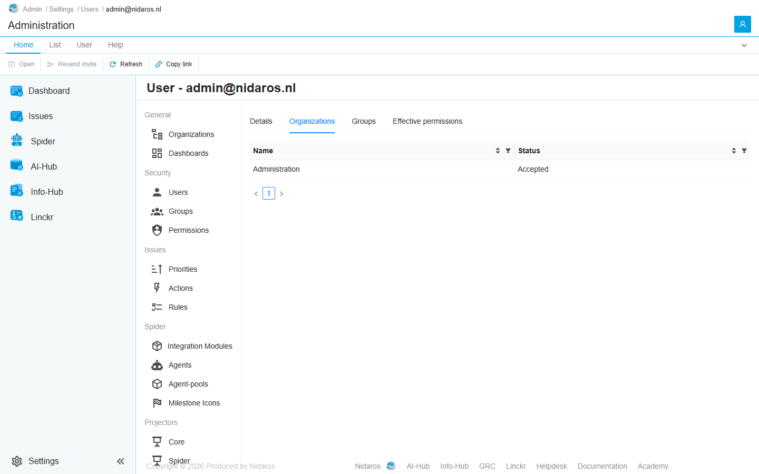Click the Settings gear icon
The image size is (759, 474).
(x=17, y=461)
